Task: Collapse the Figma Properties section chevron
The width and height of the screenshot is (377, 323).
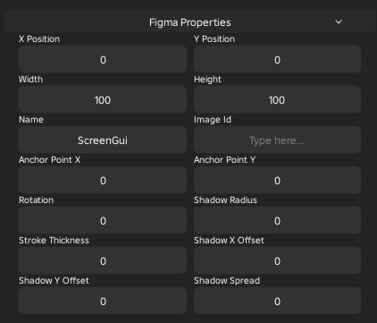Action: coord(339,21)
